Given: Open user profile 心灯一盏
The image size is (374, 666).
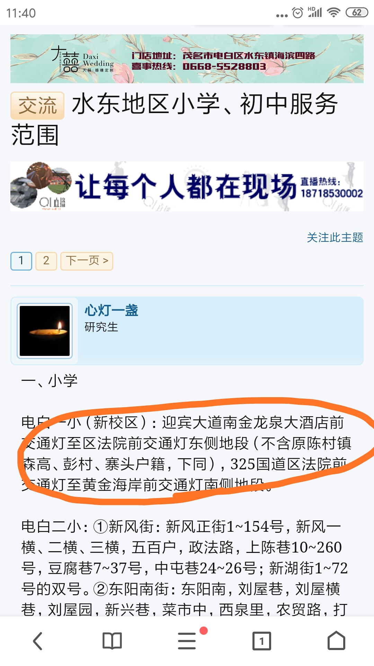Looking at the screenshot, I should pyautogui.click(x=111, y=310).
